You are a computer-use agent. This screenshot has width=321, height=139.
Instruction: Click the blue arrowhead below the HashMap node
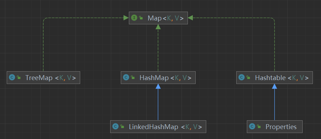coord(158,86)
